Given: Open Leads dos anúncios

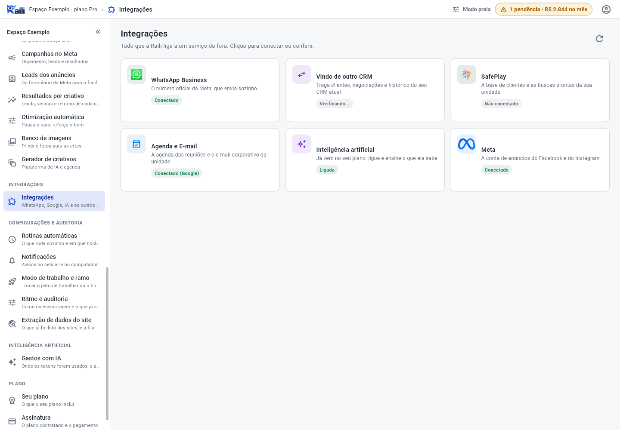Looking at the screenshot, I should tap(54, 78).
